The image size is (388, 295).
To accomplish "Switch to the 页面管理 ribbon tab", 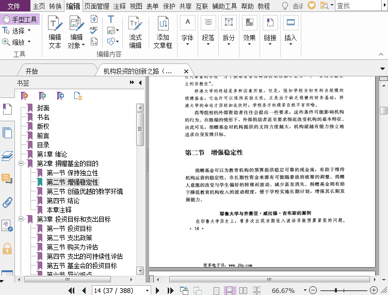I will tap(97, 6).
